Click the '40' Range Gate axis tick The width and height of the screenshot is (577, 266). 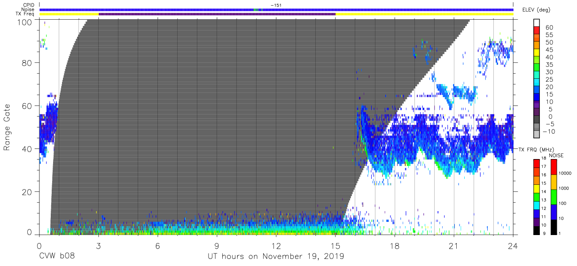point(26,149)
